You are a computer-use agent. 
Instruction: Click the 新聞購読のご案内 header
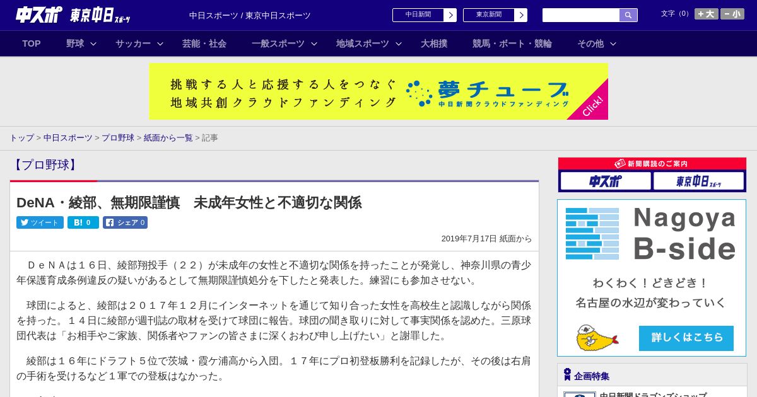click(x=652, y=164)
